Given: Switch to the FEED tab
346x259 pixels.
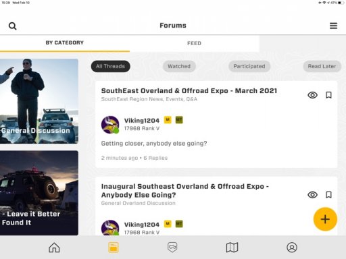Looking at the screenshot, I should point(194,43).
